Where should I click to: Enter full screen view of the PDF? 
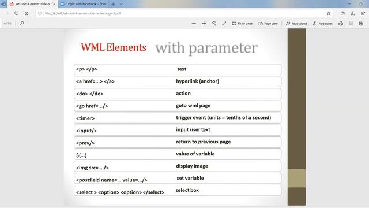(x=224, y=23)
